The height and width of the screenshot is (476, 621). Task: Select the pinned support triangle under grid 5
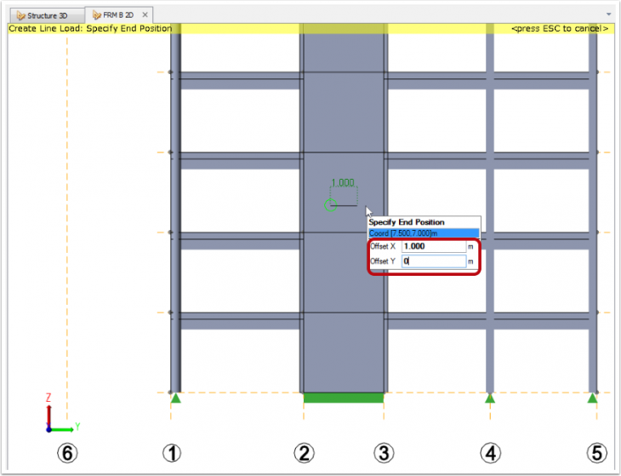(592, 398)
